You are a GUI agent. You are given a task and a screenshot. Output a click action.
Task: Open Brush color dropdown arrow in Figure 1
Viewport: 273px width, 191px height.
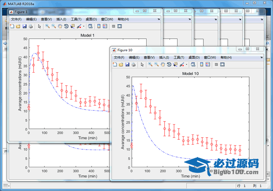(84, 26)
